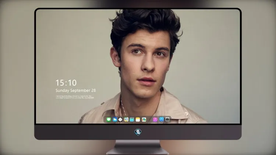Click the Sunday September 28 date text
Image resolution: width=276 pixels, height=155 pixels.
[76, 90]
